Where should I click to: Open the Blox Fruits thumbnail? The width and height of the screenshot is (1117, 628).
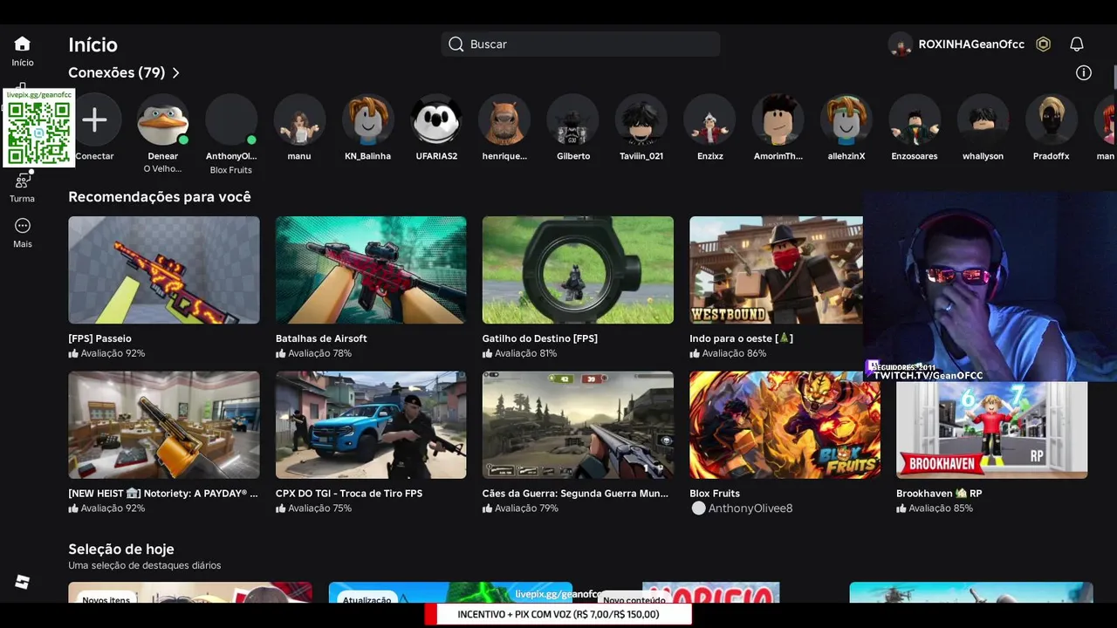(x=785, y=425)
